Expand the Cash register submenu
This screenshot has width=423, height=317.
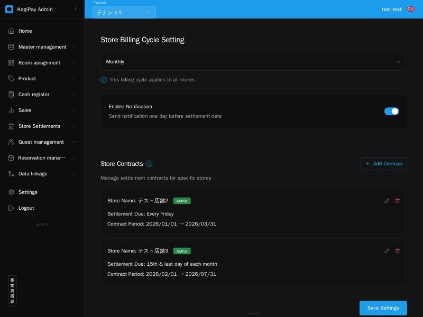click(x=42, y=95)
